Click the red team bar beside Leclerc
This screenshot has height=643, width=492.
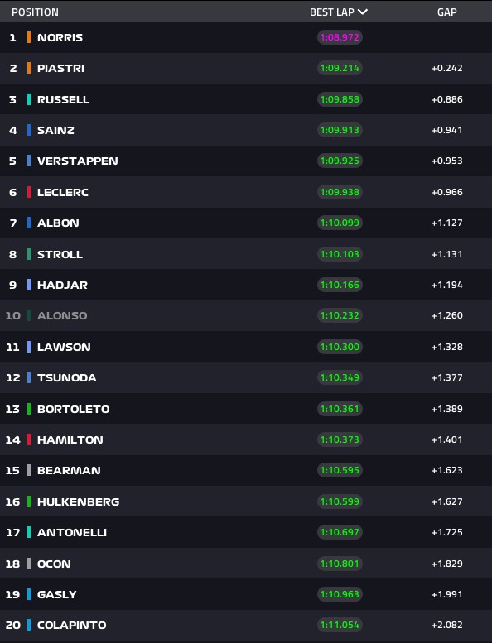pyautogui.click(x=29, y=192)
